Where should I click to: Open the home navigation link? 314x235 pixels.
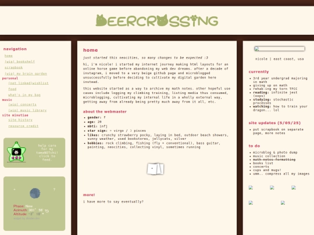pyautogui.click(x=9, y=56)
